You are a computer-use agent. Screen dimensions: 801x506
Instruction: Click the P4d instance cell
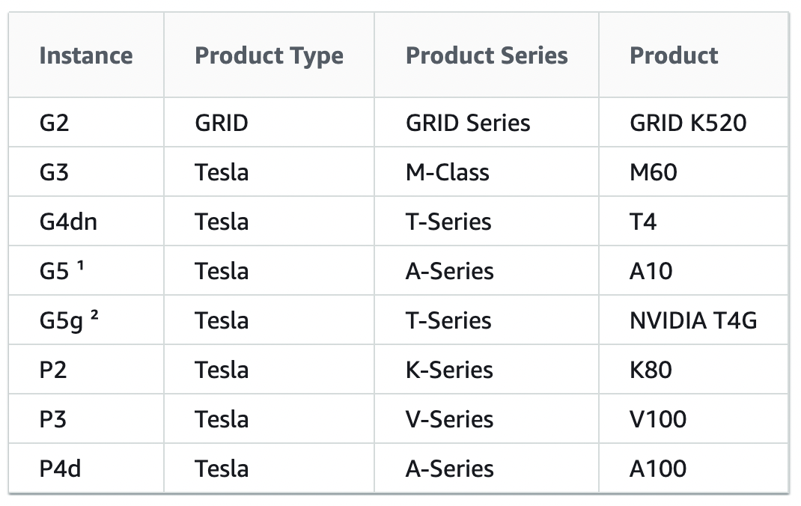point(59,469)
